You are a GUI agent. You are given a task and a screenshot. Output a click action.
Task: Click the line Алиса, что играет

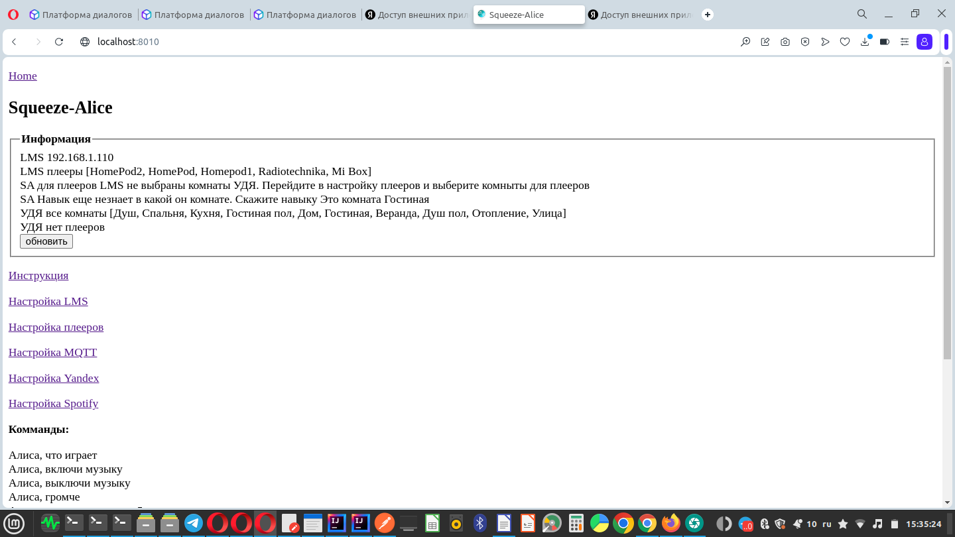pyautogui.click(x=53, y=455)
